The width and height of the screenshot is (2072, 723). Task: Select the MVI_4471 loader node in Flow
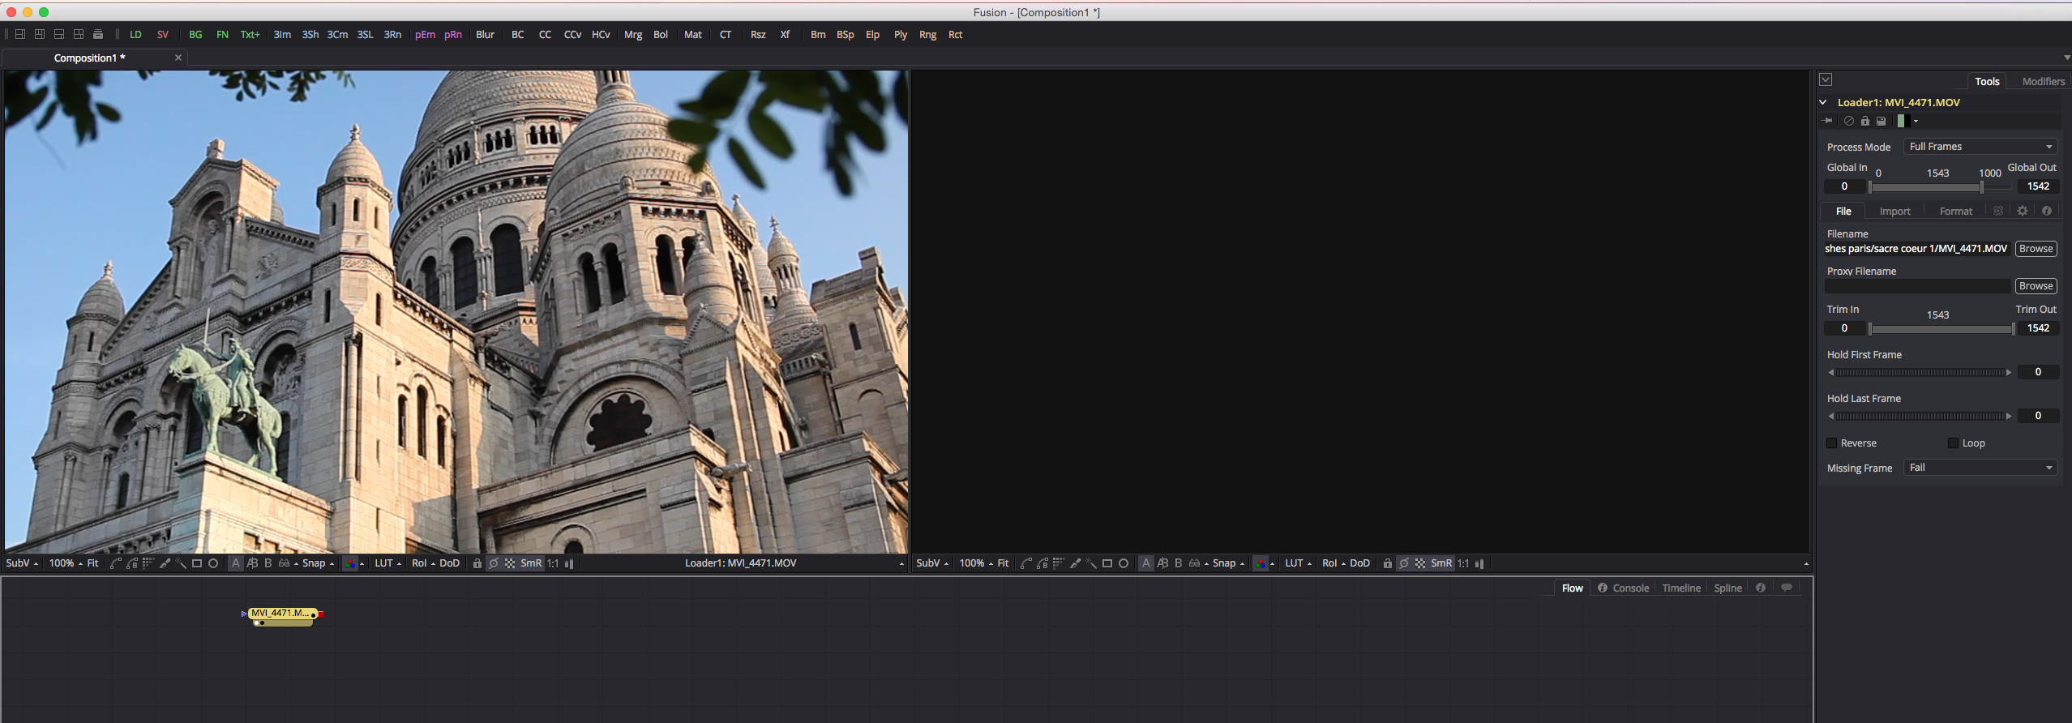coord(280,614)
